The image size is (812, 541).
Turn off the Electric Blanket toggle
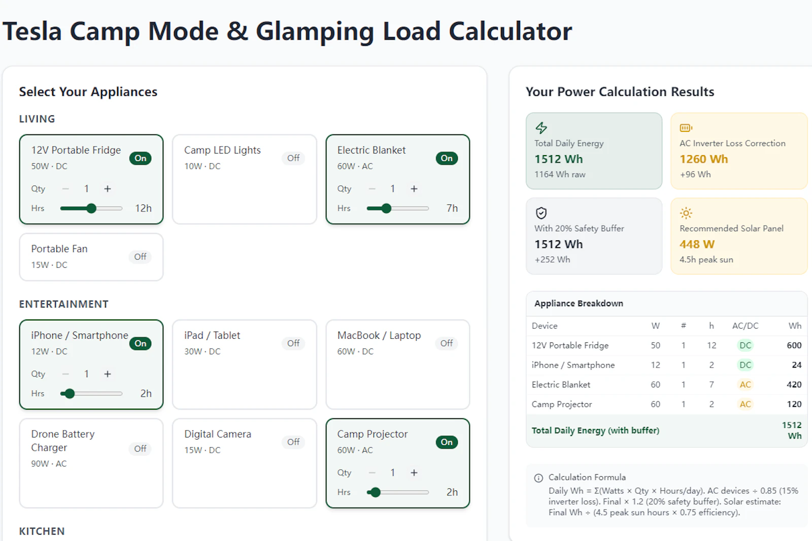point(447,158)
